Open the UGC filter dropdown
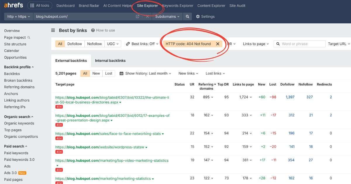 [113, 44]
